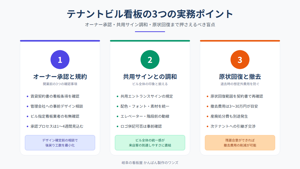Image resolution: width=300 pixels, height=169 pixels.
Task: Select the 原状回復と撤去 heading
Action: tap(240, 77)
